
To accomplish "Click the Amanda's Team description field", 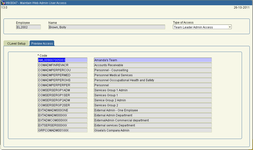I will (x=153, y=60).
